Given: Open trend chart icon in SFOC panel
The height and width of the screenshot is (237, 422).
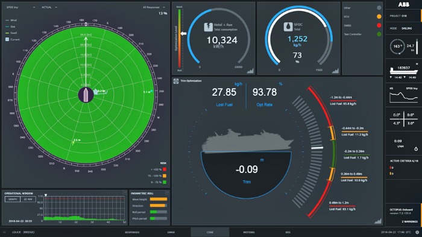Looking at the screenshot, I should pyautogui.click(x=335, y=71).
